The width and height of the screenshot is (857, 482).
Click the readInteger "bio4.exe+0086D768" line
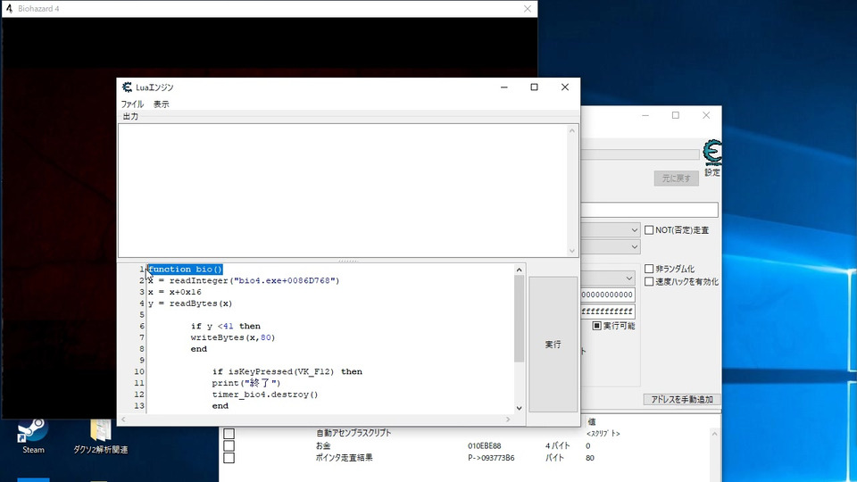coord(244,281)
